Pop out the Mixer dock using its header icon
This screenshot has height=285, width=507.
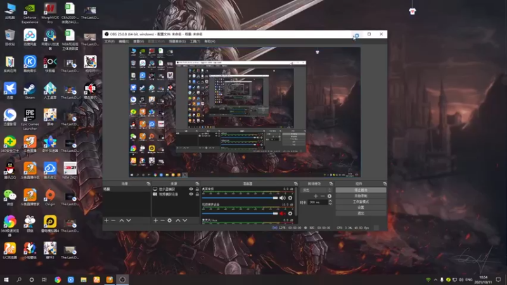pos(295,184)
